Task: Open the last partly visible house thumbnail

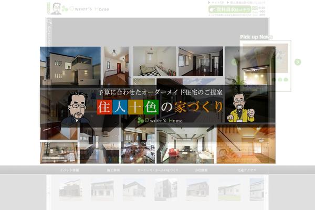Action: 257,190
